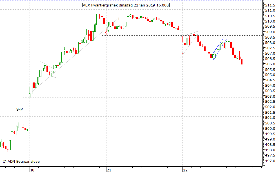Click the 506.0 price axis label
Screen dimensions: 276x172
point(270,64)
